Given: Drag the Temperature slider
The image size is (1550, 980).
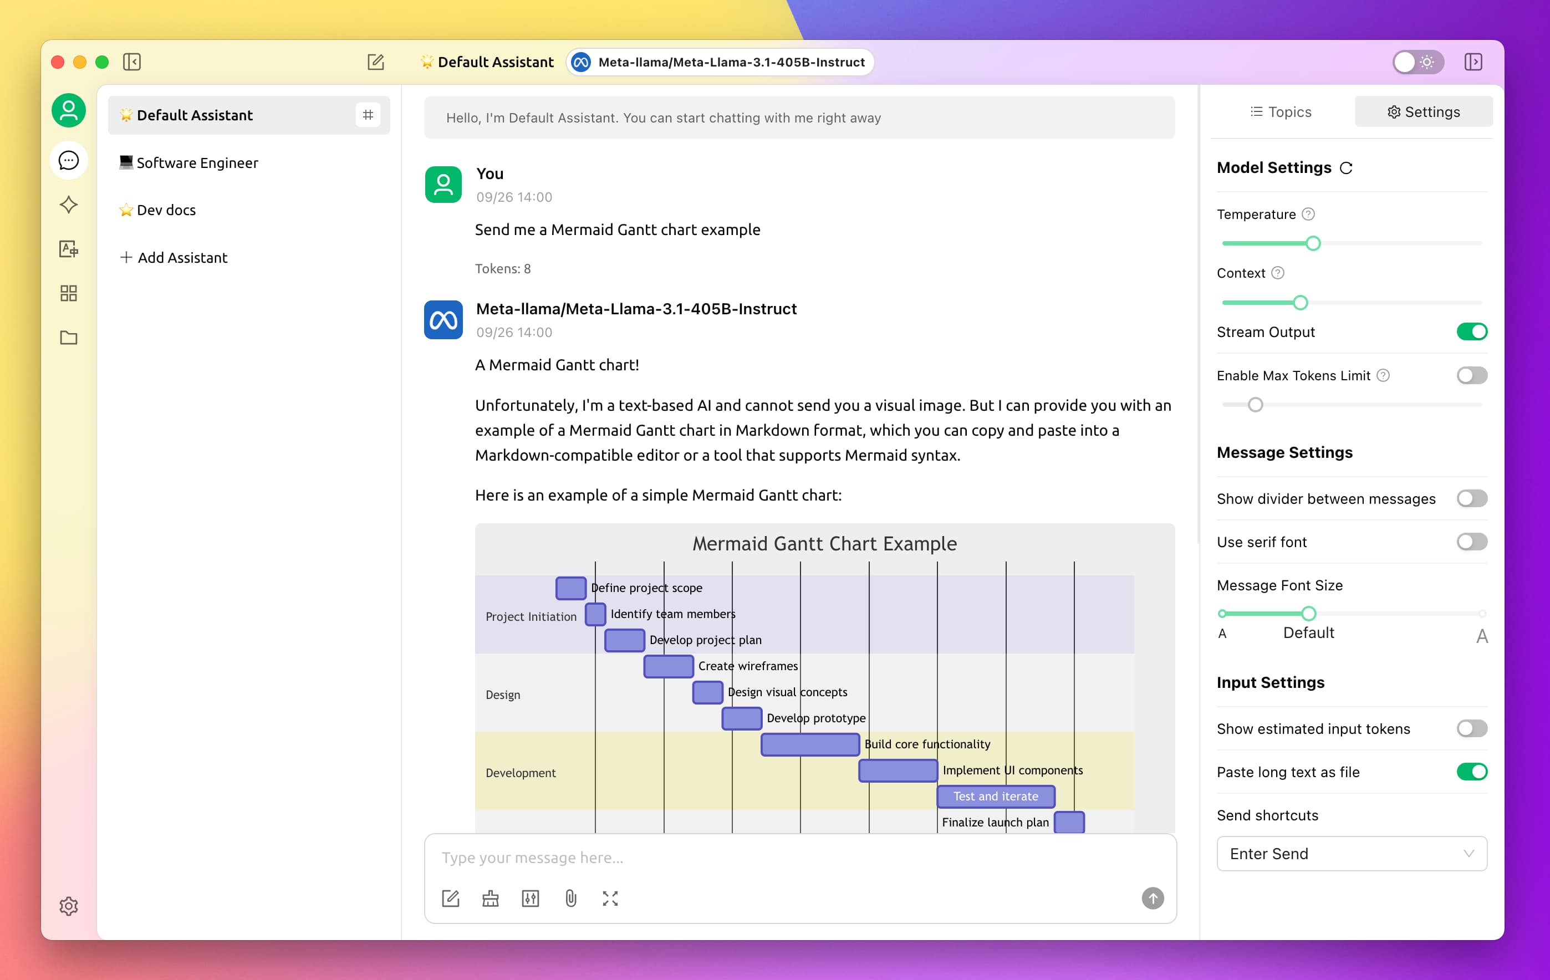Looking at the screenshot, I should click(x=1313, y=243).
